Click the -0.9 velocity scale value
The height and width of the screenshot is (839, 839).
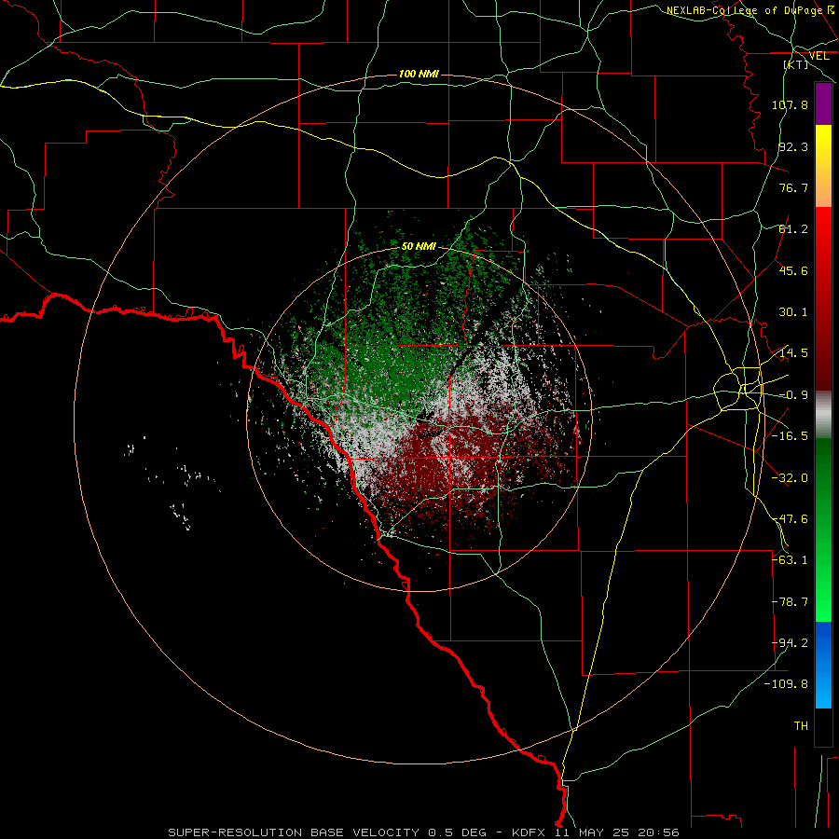793,395
